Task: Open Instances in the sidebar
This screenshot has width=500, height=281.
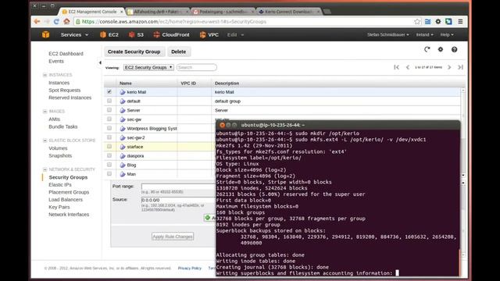Action: tap(59, 83)
